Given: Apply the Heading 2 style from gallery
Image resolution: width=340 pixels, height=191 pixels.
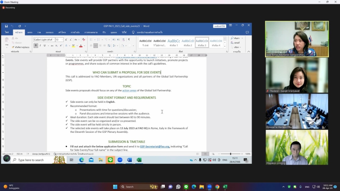Looking at the screenshot, I should click(x=188, y=43).
